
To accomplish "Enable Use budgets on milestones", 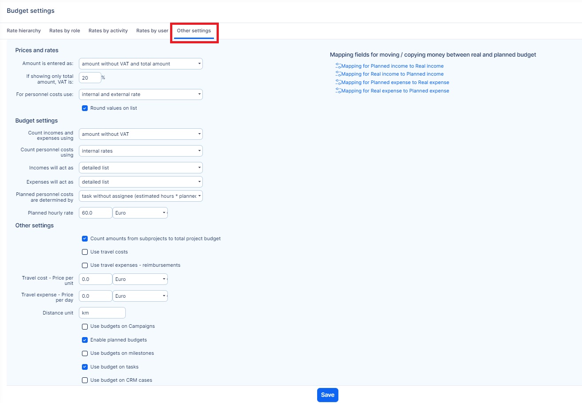I will coord(85,353).
